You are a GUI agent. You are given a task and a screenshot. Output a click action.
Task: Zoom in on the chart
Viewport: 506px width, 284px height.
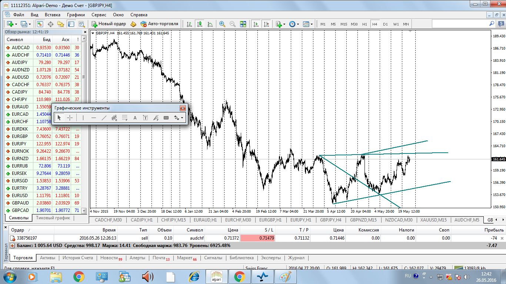[x=222, y=24]
